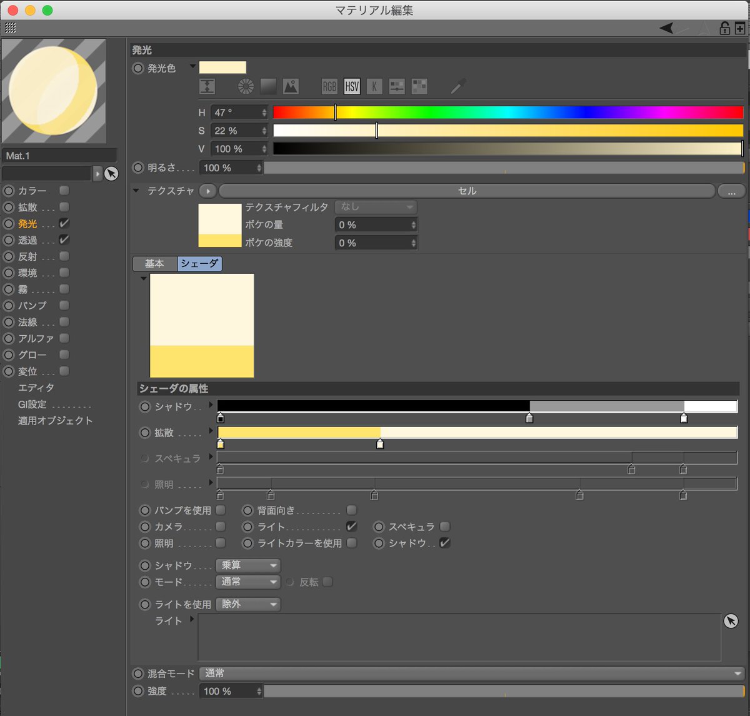Open 適用オブジェクト page
The image size is (750, 716).
(55, 421)
